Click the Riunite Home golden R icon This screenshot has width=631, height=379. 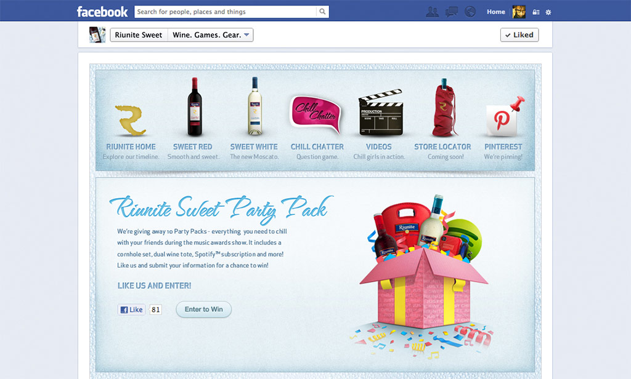(131, 120)
